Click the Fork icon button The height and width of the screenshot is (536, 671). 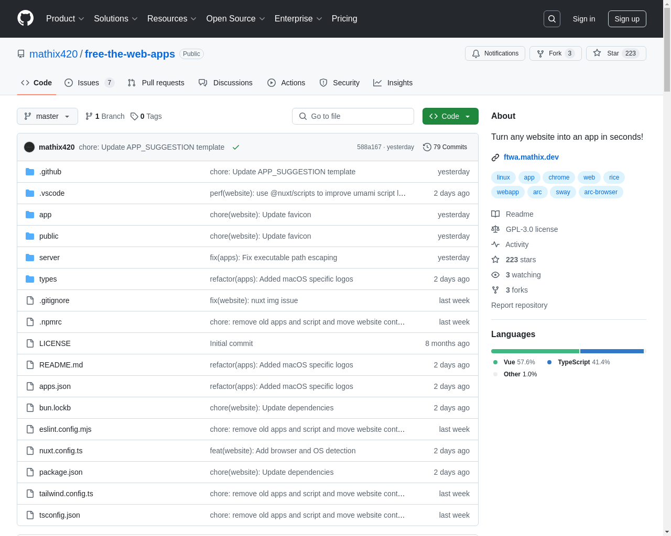[x=540, y=53]
